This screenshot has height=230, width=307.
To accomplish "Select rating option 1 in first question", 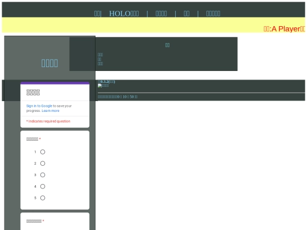I will tap(43, 152).
